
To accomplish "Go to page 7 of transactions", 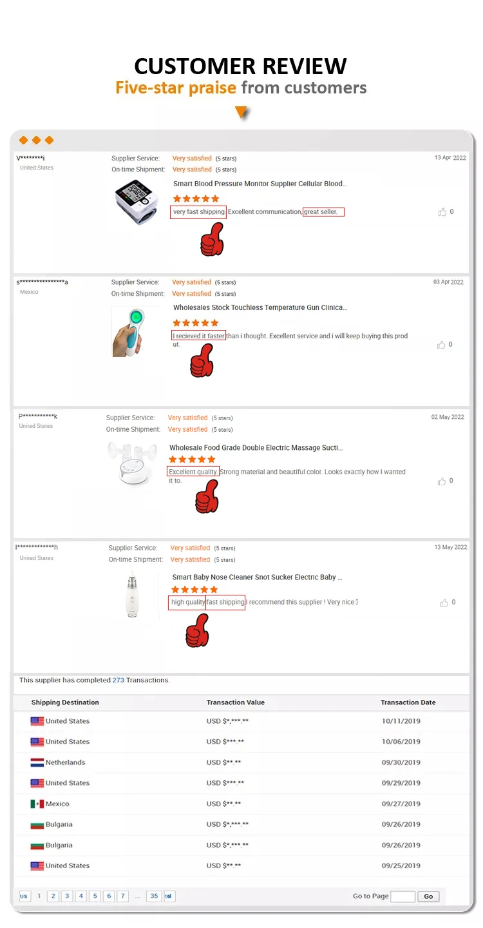I will [x=123, y=896].
